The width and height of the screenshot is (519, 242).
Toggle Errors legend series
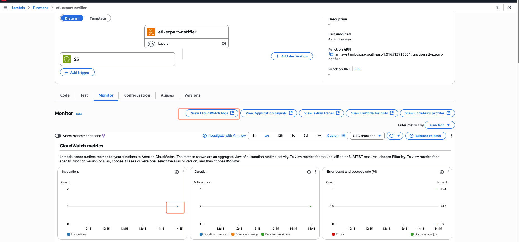tap(338, 234)
